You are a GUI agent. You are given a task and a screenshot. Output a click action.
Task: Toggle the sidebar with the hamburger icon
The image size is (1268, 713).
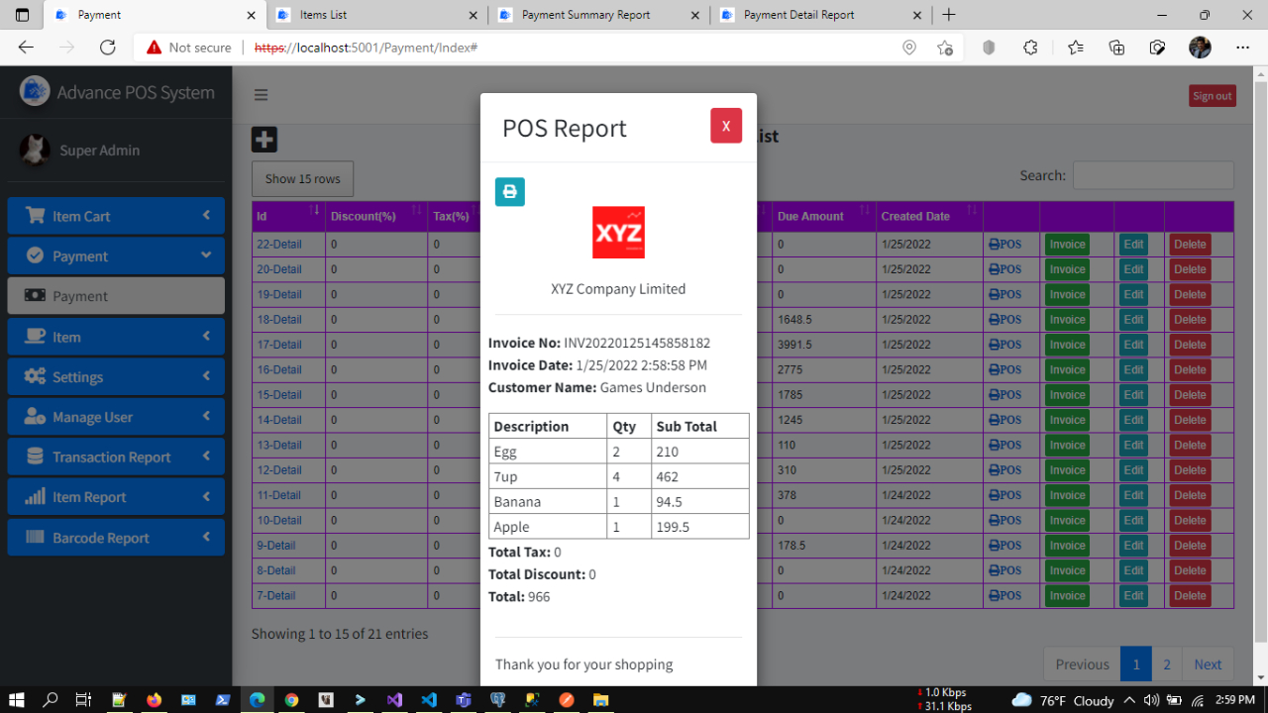click(x=261, y=95)
